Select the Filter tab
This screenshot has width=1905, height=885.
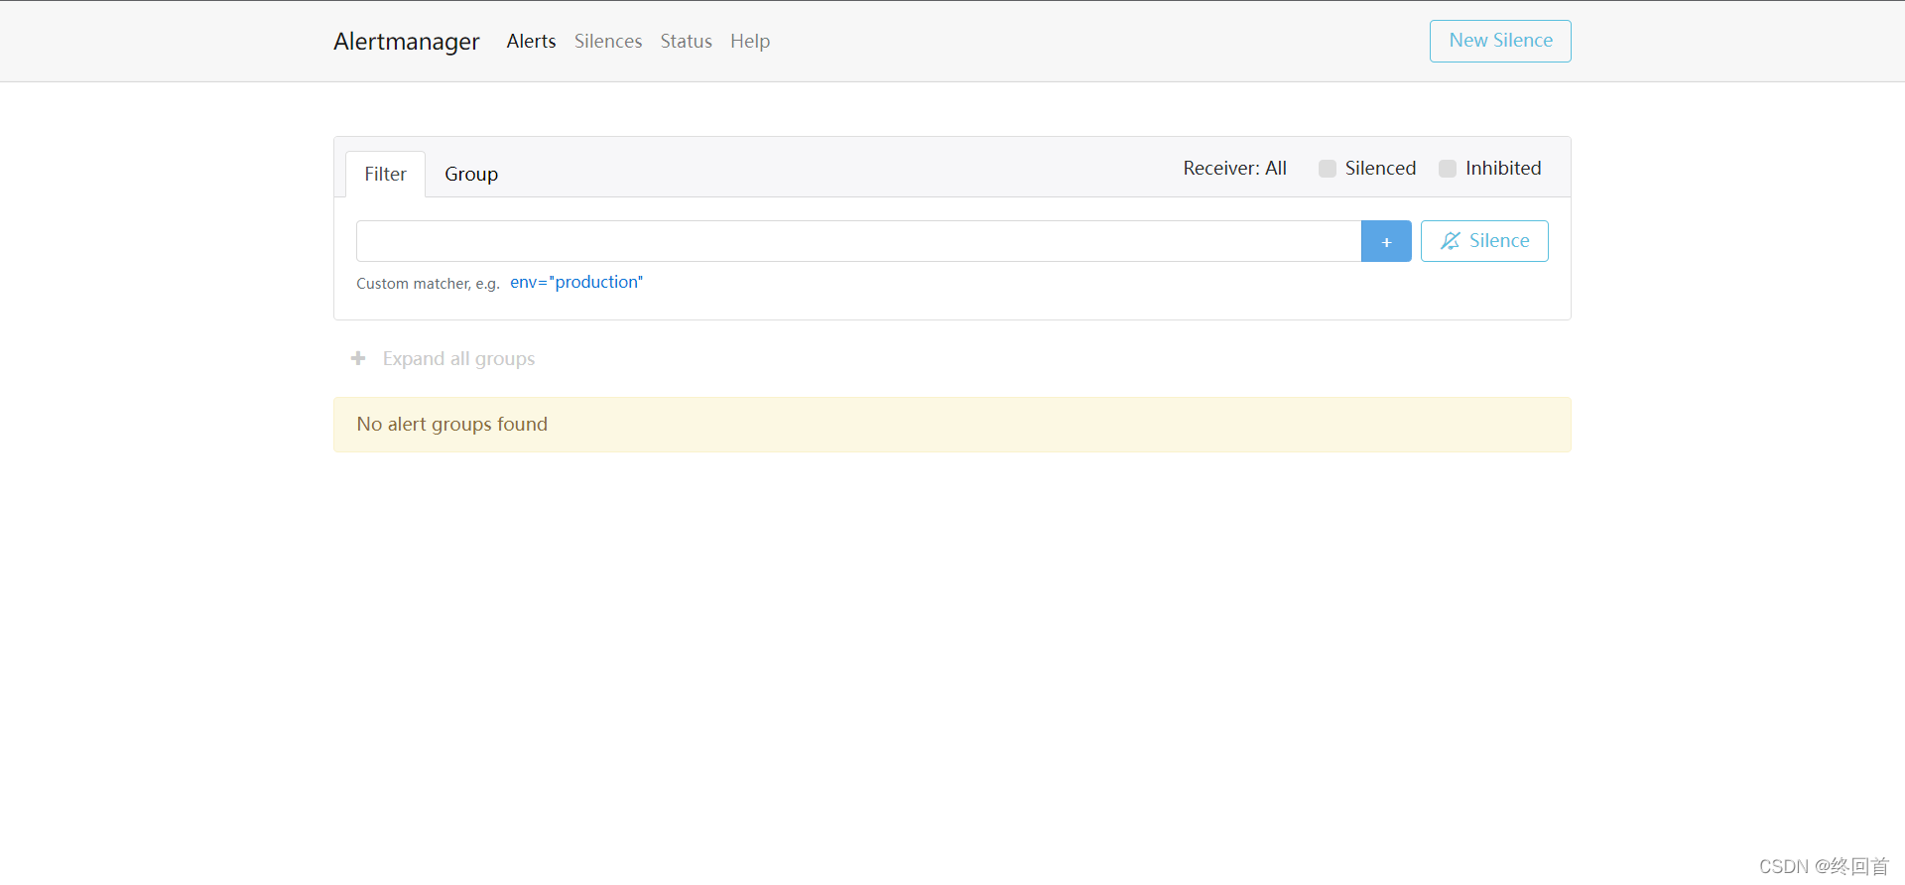click(385, 175)
